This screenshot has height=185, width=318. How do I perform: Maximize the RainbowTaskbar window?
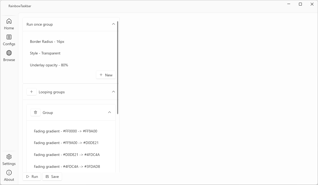[300, 4]
